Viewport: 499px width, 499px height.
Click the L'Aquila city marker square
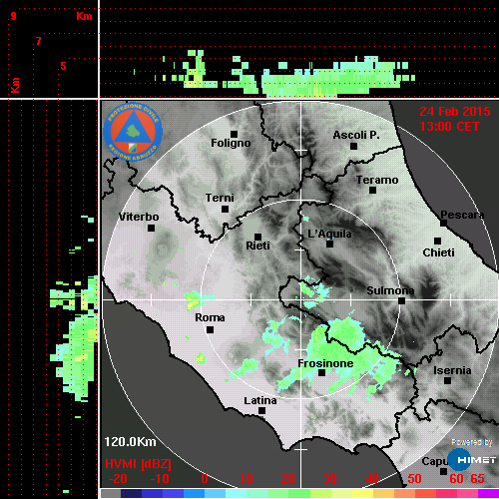(x=329, y=244)
